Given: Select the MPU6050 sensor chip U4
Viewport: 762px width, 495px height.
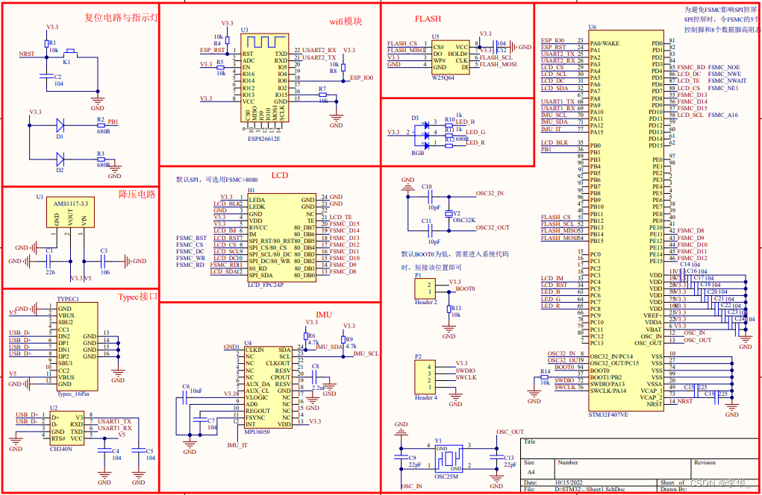Looking at the screenshot, I should pyautogui.click(x=268, y=387).
